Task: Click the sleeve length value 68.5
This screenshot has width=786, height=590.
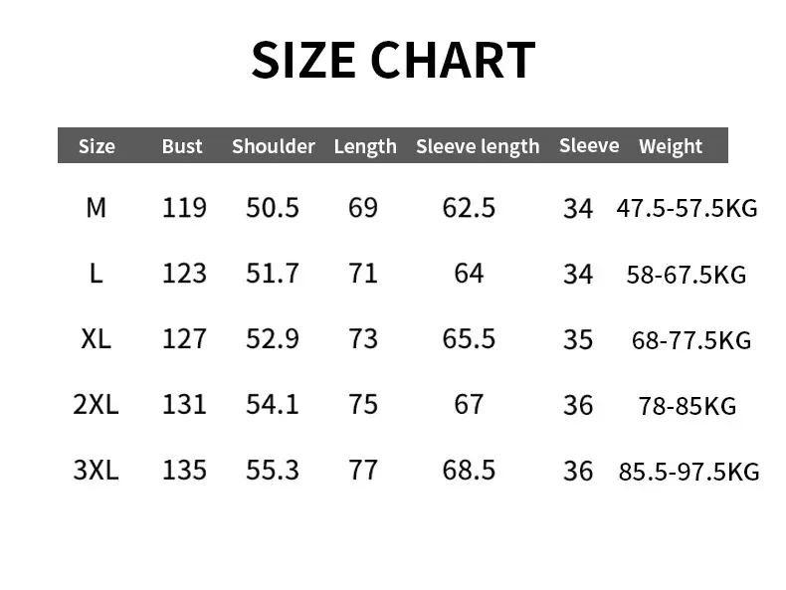Action: coord(469,471)
